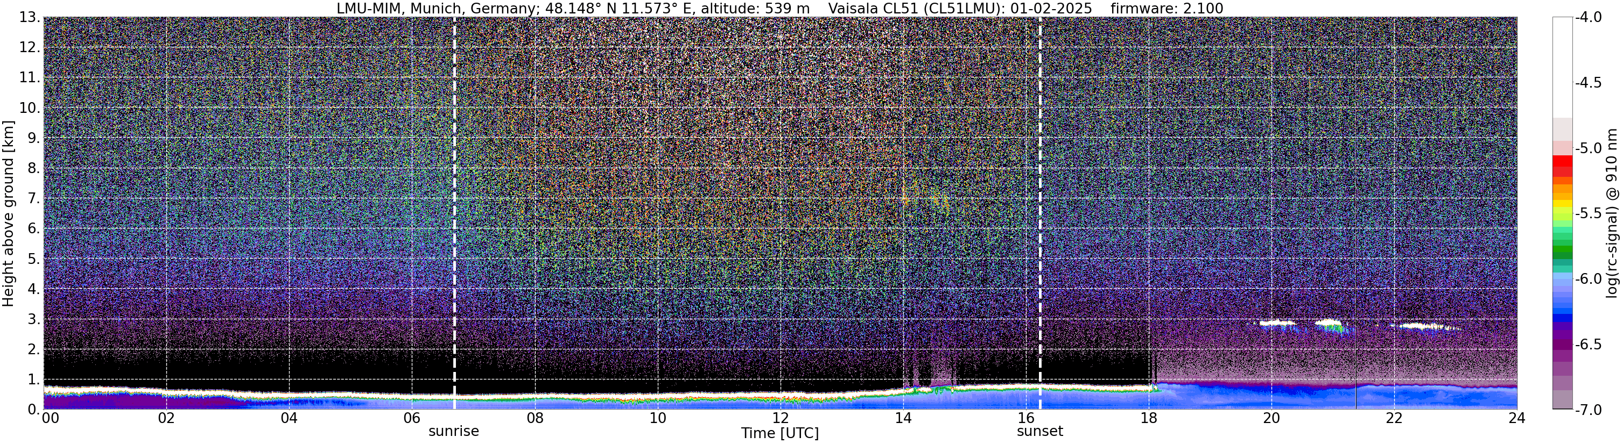This screenshot has width=1623, height=444.
Task: Click the white cloud echo near 21 UTC at 3 km
Action: coord(1329,323)
